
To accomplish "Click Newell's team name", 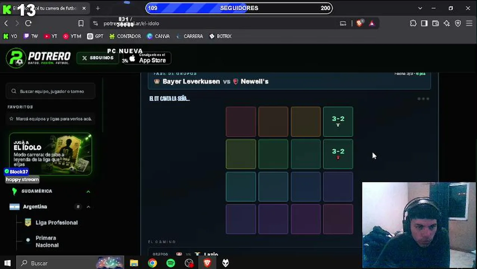I will click(x=255, y=81).
